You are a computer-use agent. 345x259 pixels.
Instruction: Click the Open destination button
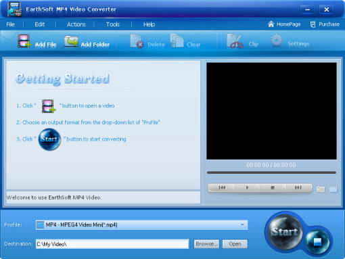coord(235,244)
